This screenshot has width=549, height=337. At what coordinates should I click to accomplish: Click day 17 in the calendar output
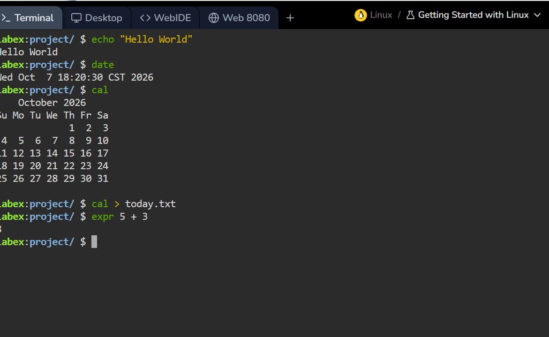pos(103,153)
